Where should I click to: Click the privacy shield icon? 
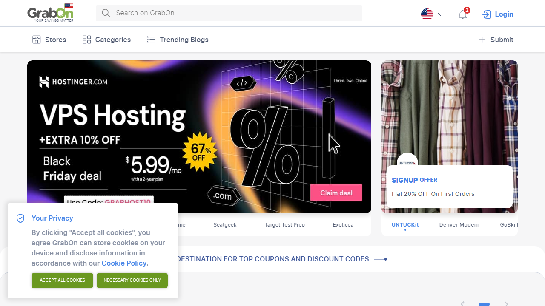pos(20,218)
